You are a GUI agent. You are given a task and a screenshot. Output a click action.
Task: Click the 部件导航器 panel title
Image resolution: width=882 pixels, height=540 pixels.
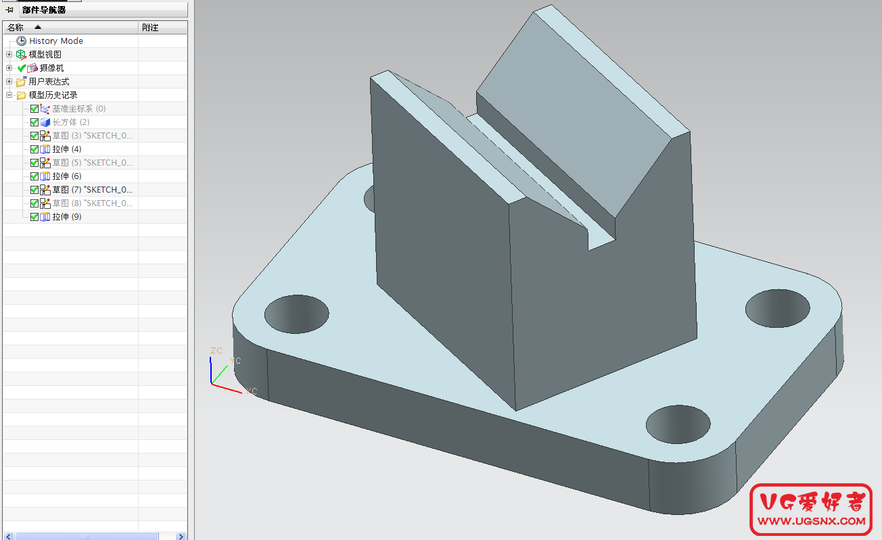pyautogui.click(x=44, y=9)
